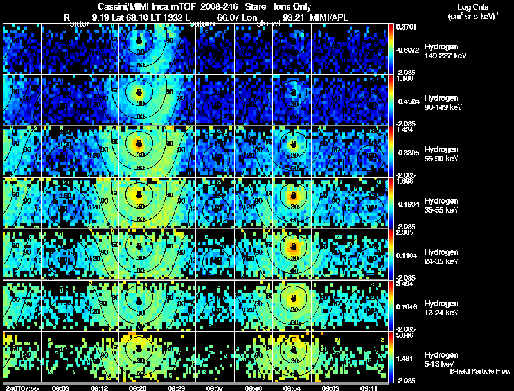This screenshot has height=391, width=514.
Task: Click the 1.481 color scale value
Action: pos(405,359)
